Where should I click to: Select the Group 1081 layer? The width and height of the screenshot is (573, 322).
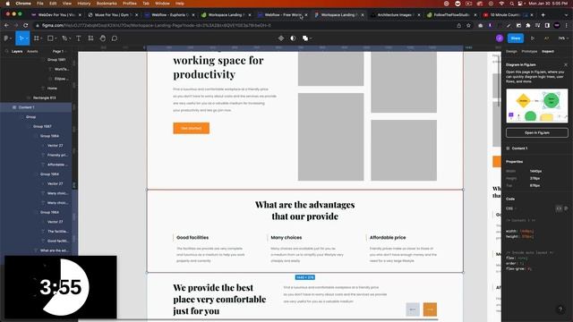coord(36,60)
